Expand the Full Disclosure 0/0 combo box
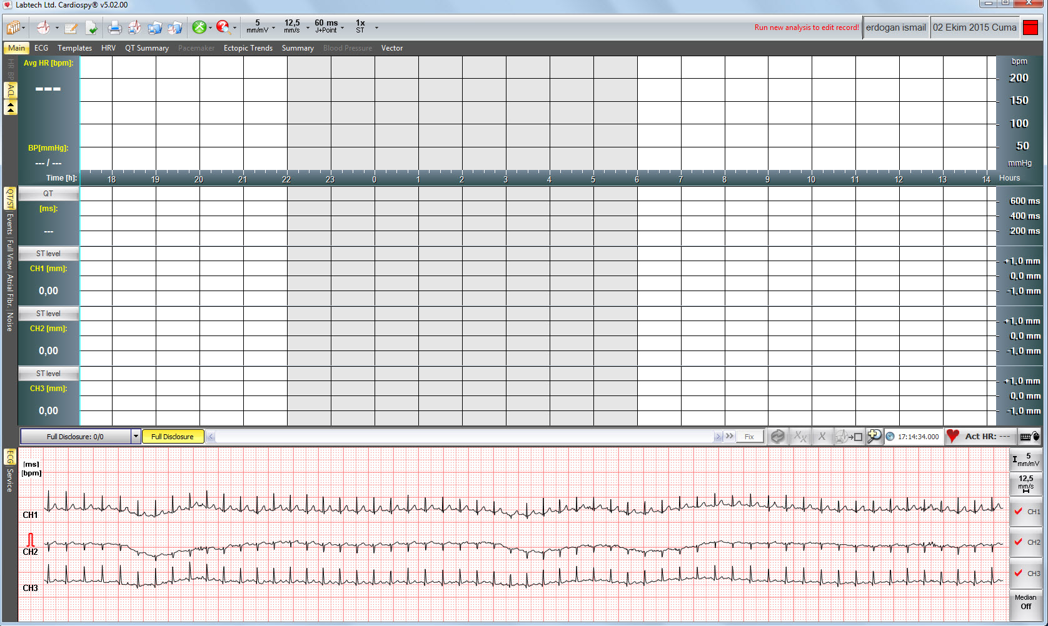The image size is (1048, 626). coord(136,437)
